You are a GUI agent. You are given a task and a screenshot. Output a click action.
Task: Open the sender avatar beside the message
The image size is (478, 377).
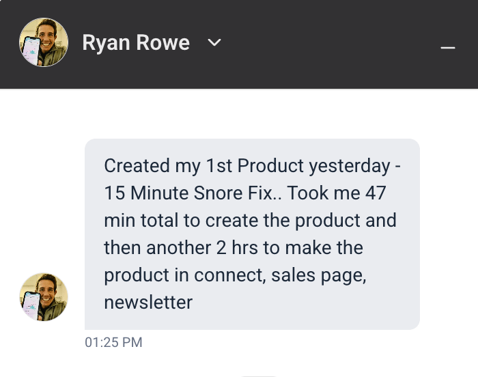point(44,297)
